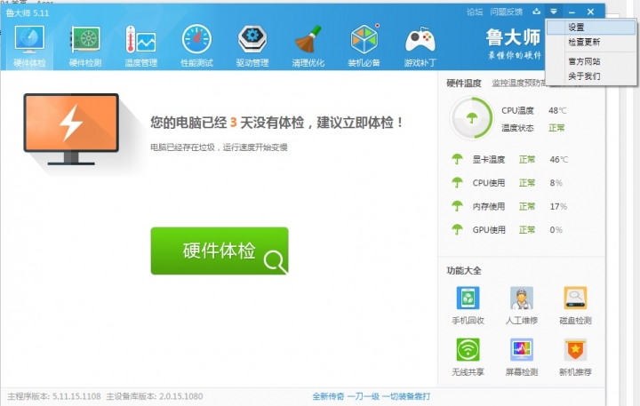
Task: Open 游戏补丁 gamepad icon
Action: click(420, 40)
